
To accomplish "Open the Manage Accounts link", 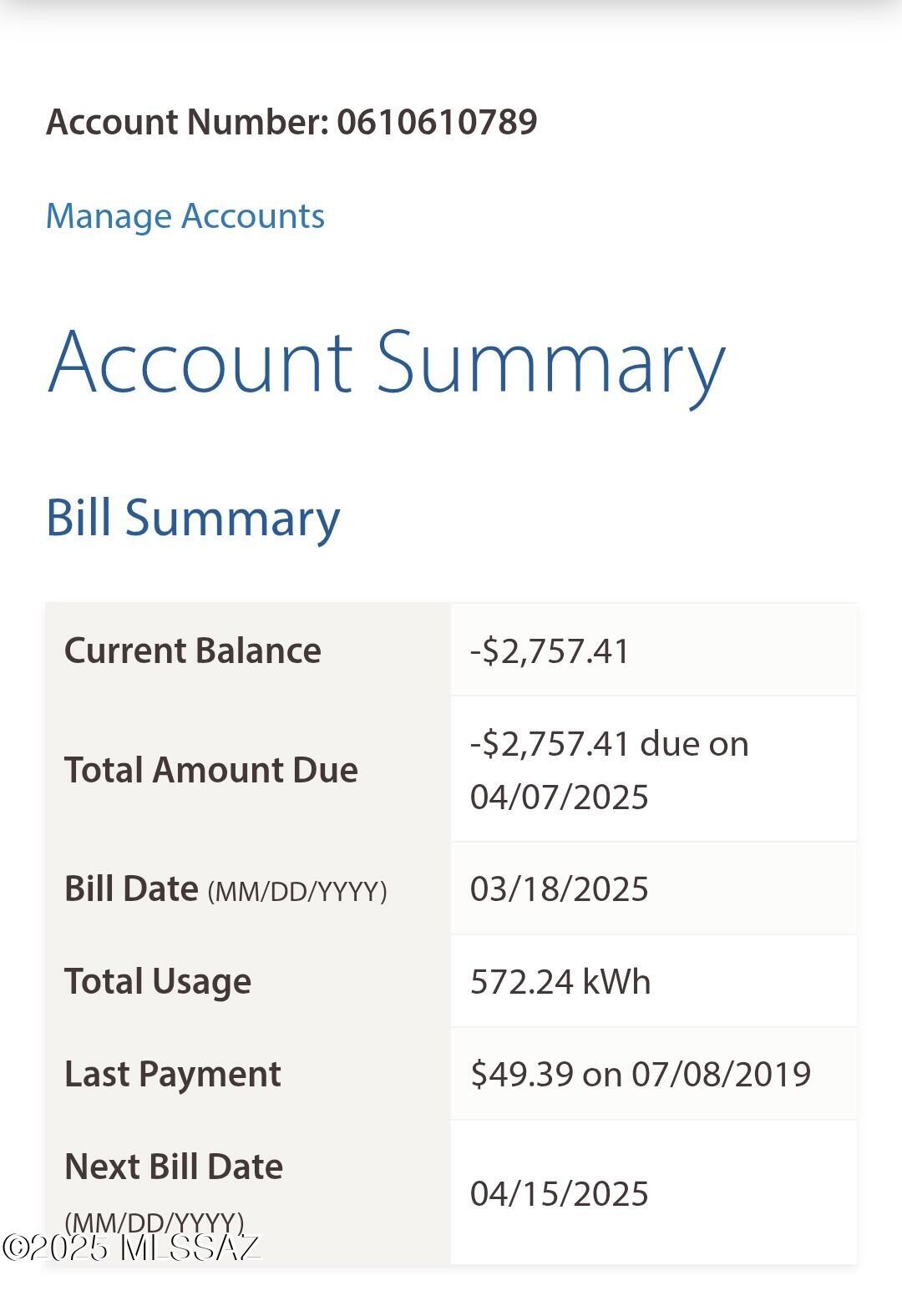I will [185, 216].
